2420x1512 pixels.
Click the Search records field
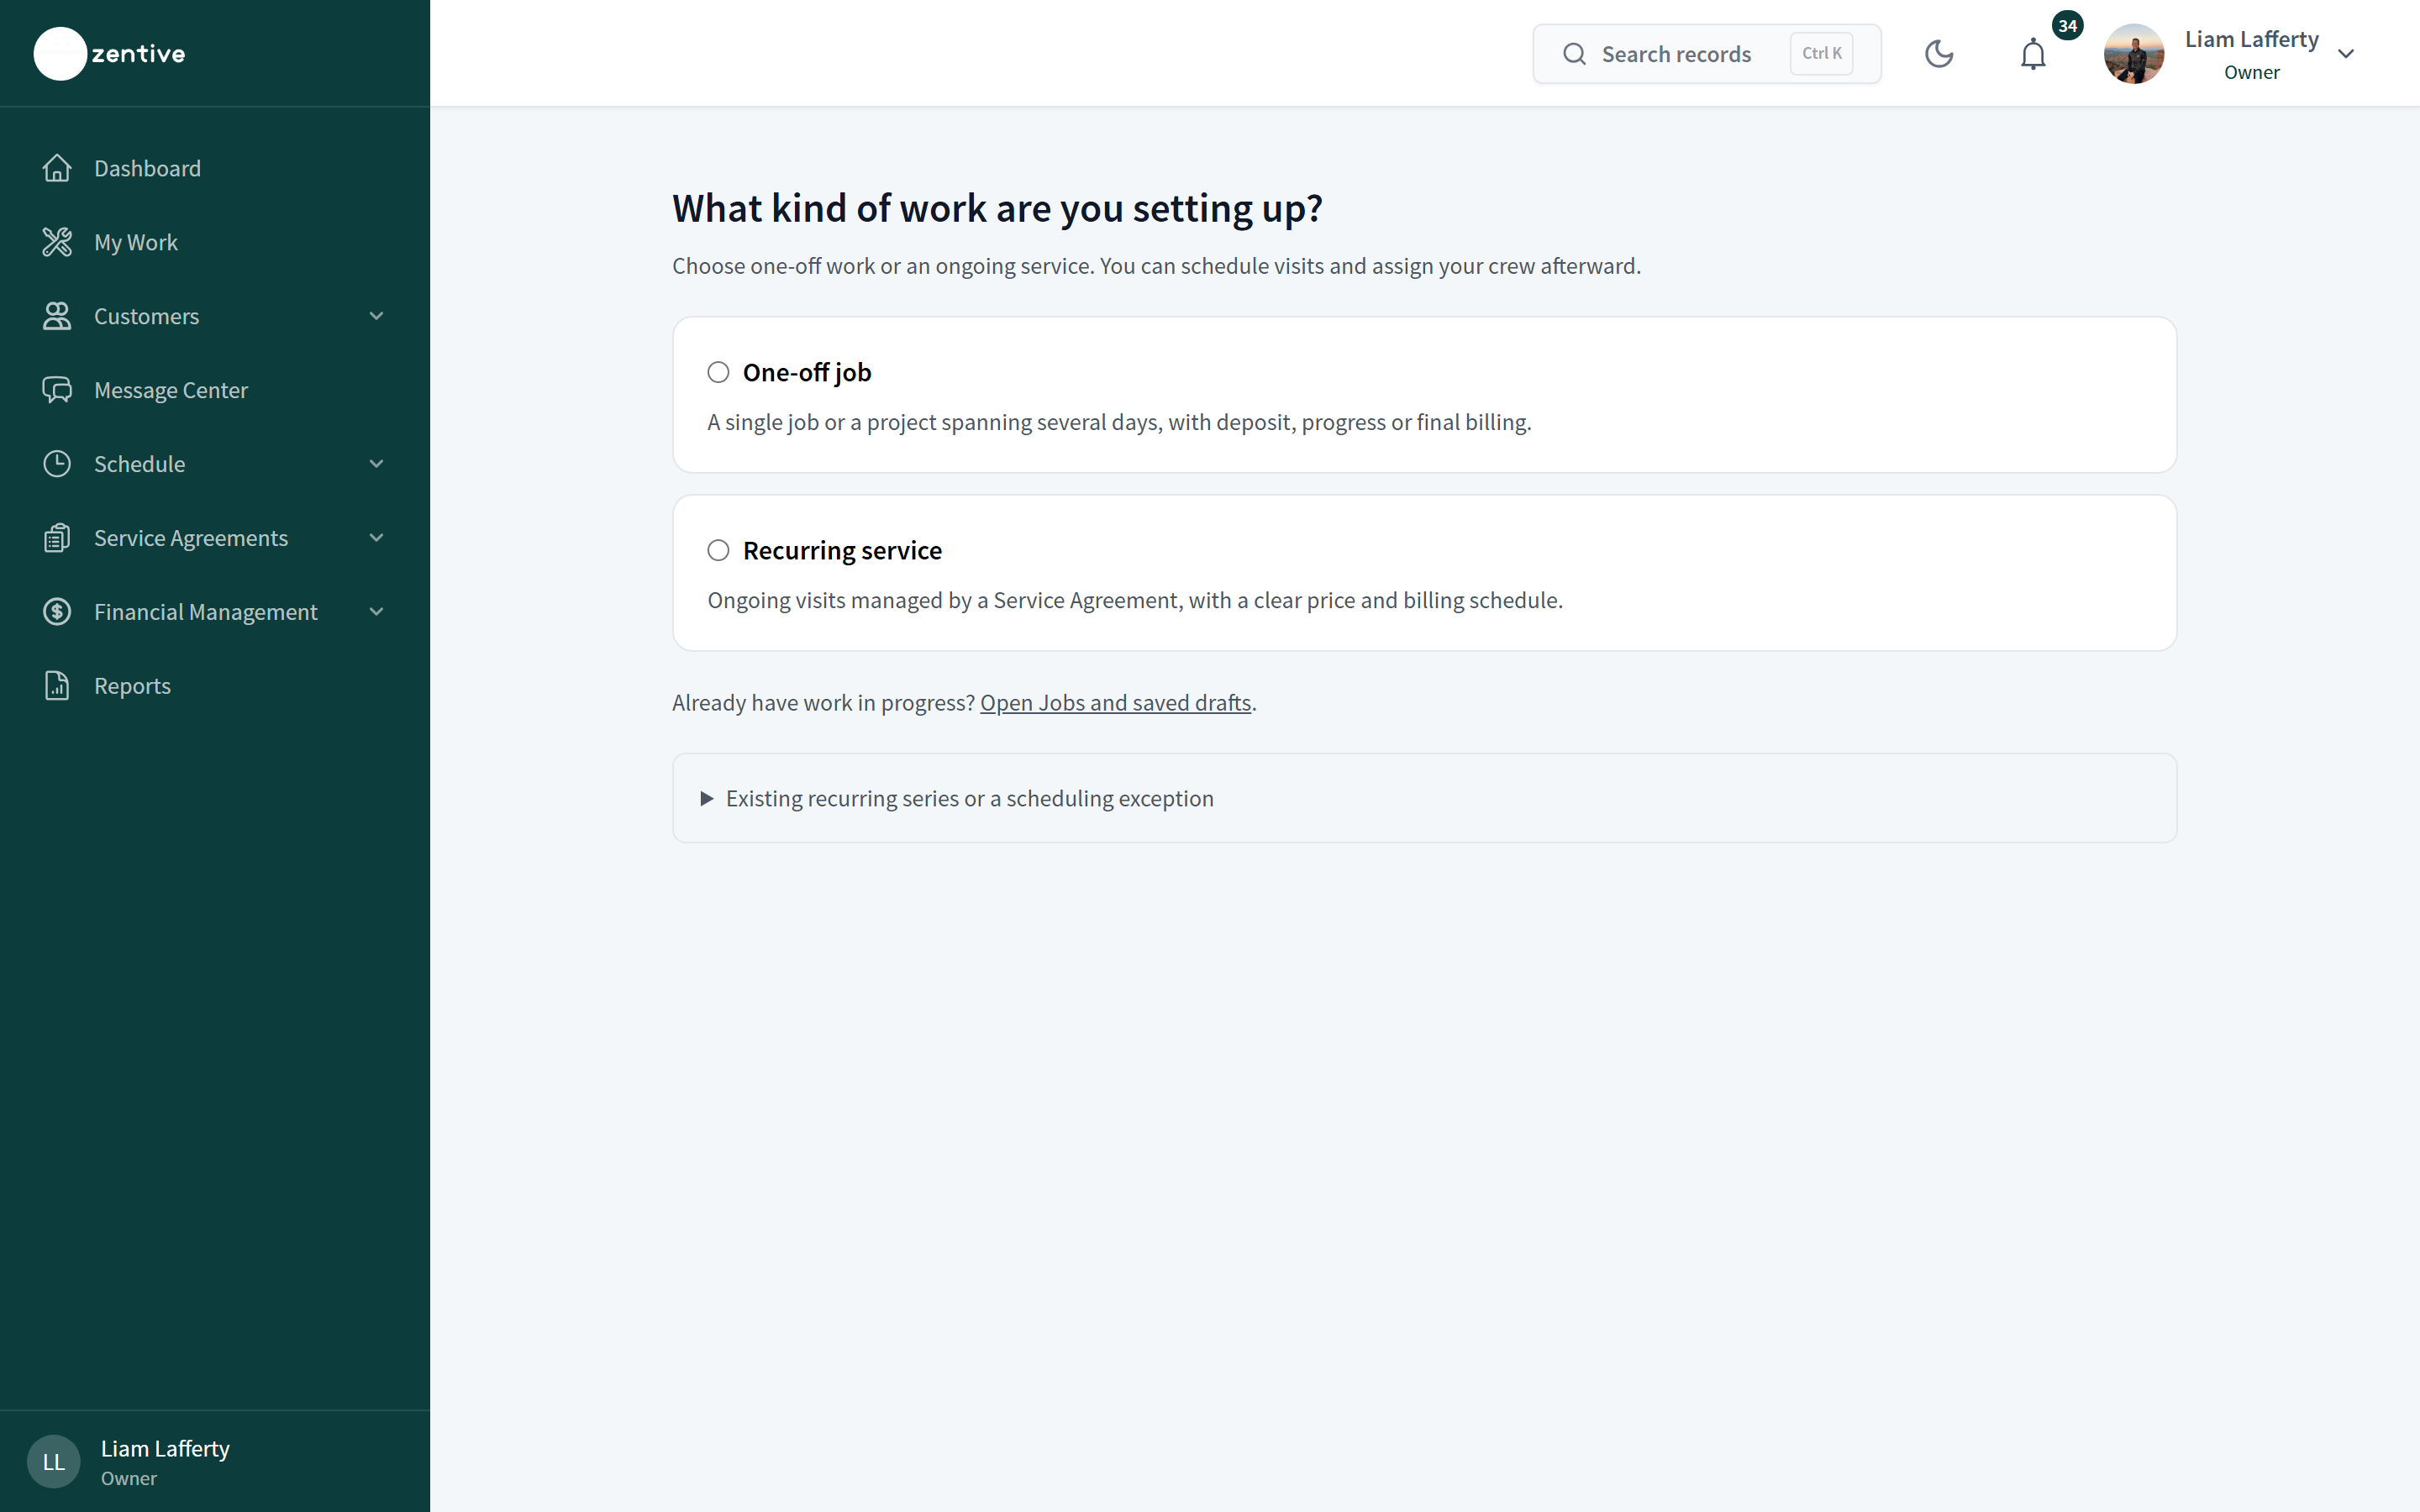[x=1706, y=54]
